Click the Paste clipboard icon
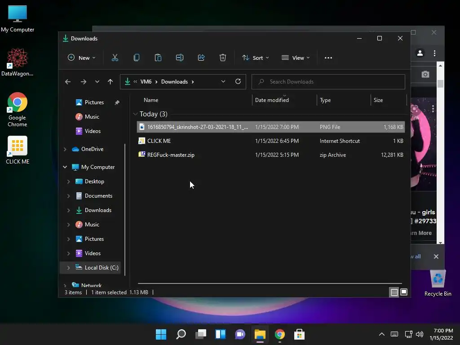 click(x=158, y=58)
